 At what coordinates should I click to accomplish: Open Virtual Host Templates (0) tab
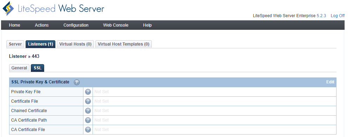[124, 44]
